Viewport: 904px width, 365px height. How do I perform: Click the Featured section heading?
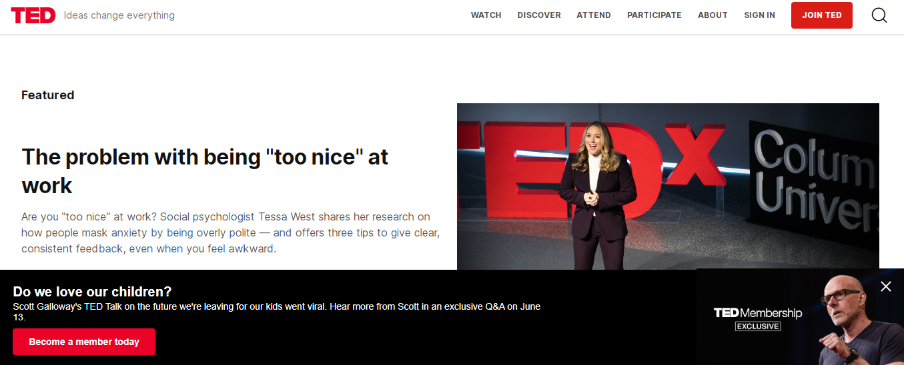(47, 95)
